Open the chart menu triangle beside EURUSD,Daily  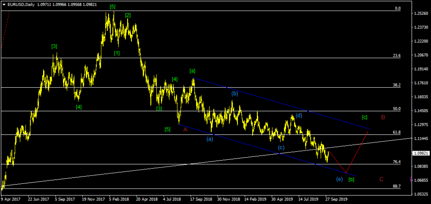(x=4, y=5)
